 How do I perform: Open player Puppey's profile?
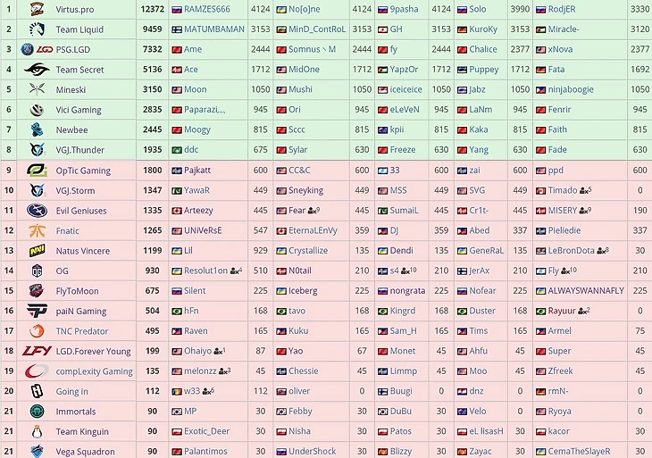click(x=483, y=70)
